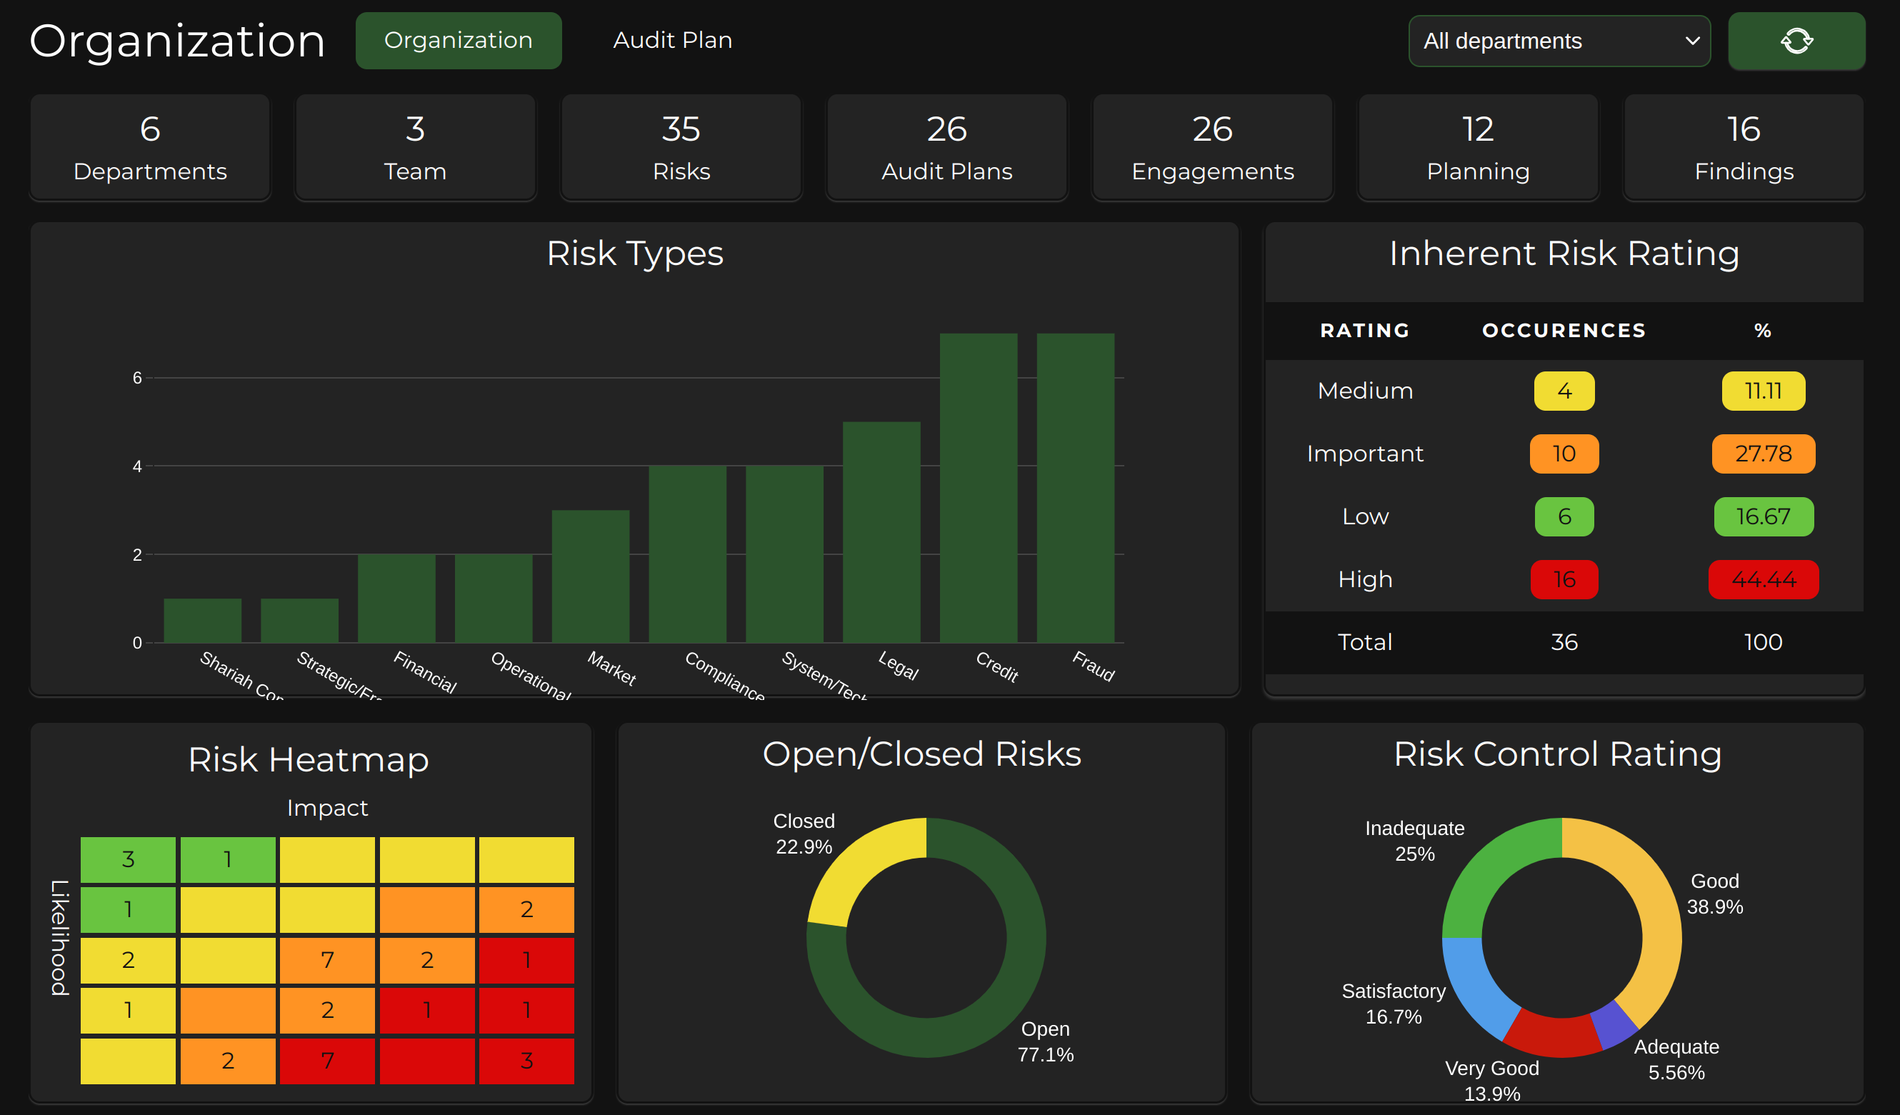Click the Market bar in the chart

(x=590, y=576)
